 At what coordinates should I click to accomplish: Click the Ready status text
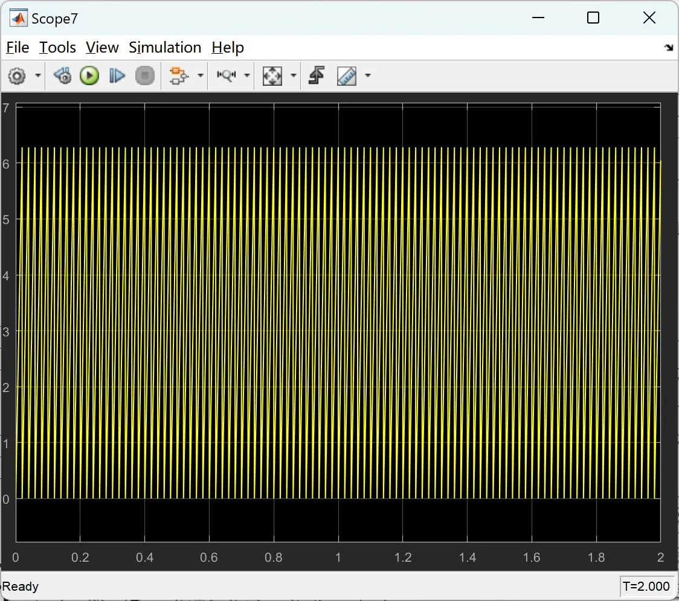[21, 587]
